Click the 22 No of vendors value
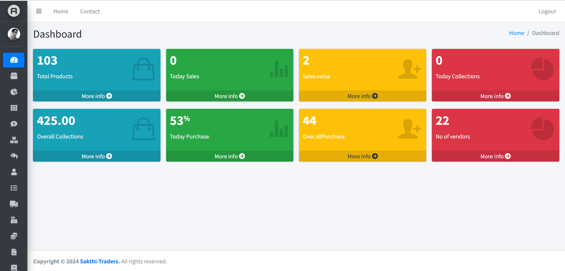The image size is (565, 271). pyautogui.click(x=442, y=121)
